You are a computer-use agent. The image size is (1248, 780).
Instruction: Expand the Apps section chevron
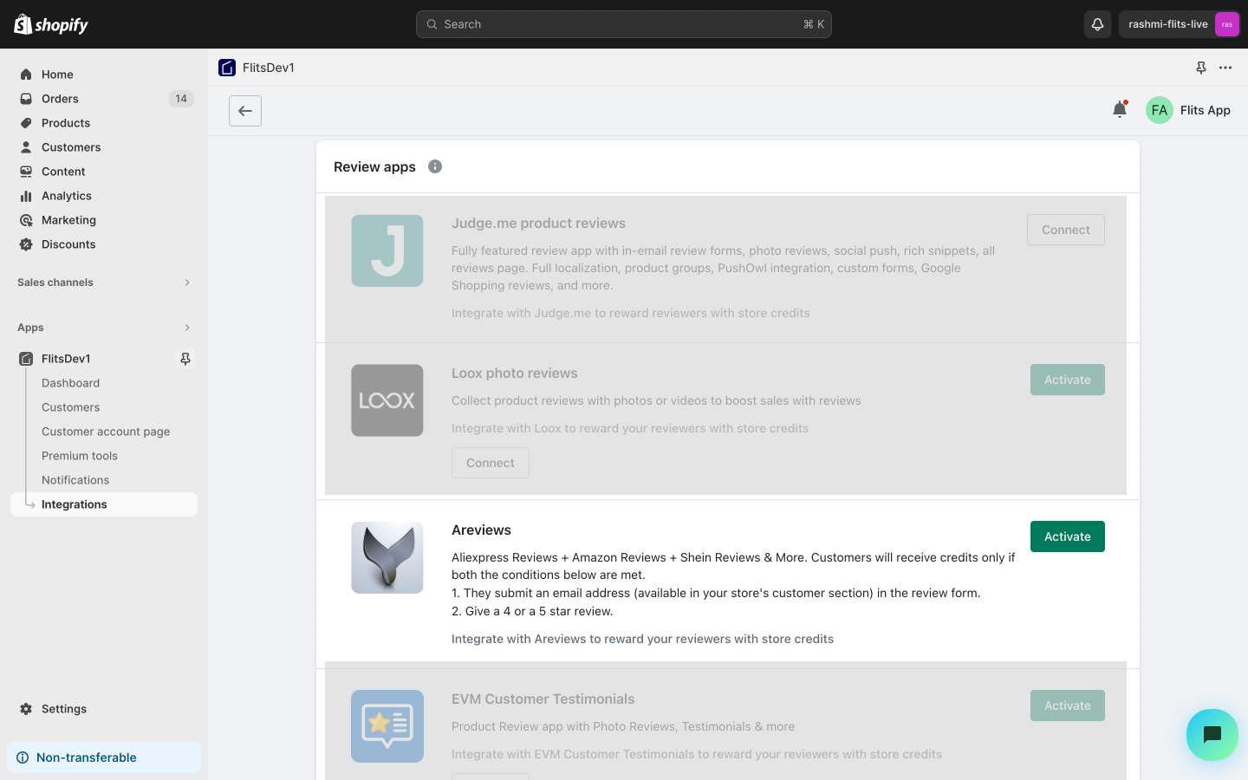click(x=187, y=328)
